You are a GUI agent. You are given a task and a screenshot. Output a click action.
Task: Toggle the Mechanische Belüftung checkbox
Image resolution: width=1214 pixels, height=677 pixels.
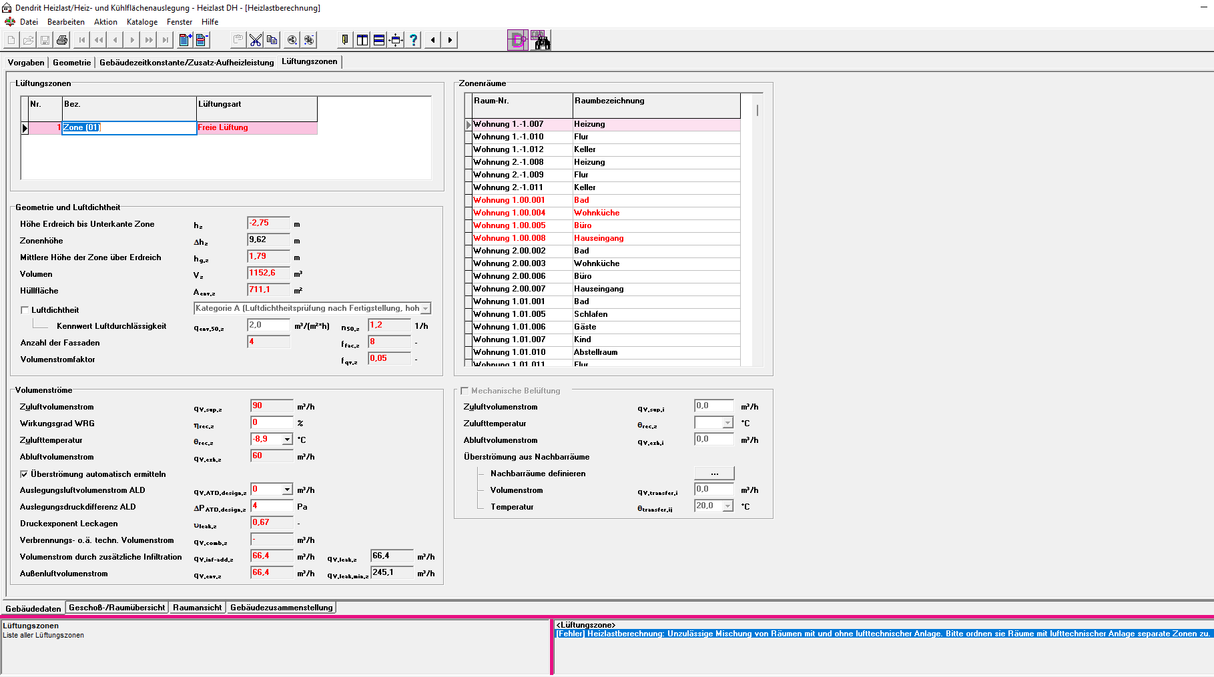(x=465, y=391)
